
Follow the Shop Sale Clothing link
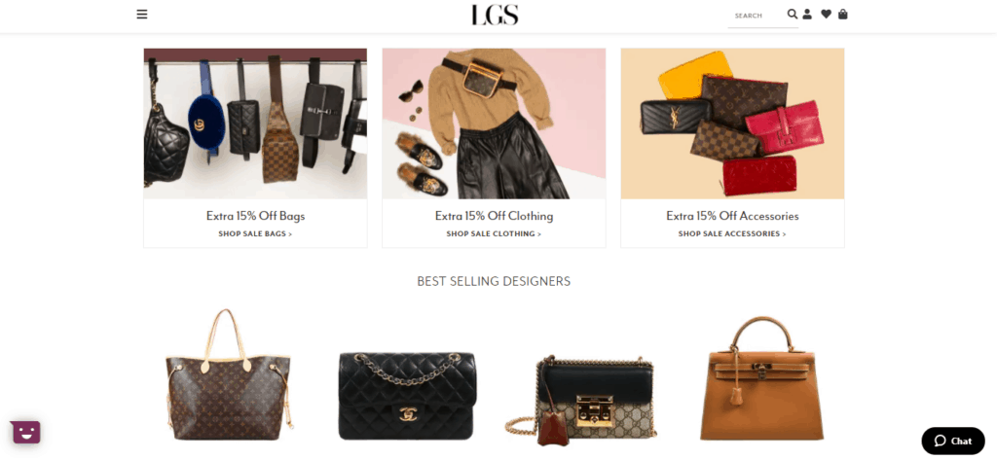click(x=494, y=233)
